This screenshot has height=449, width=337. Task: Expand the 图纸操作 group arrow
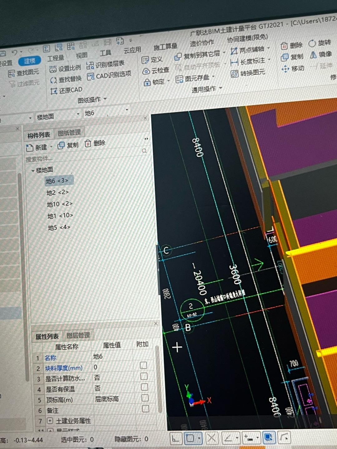(105, 99)
